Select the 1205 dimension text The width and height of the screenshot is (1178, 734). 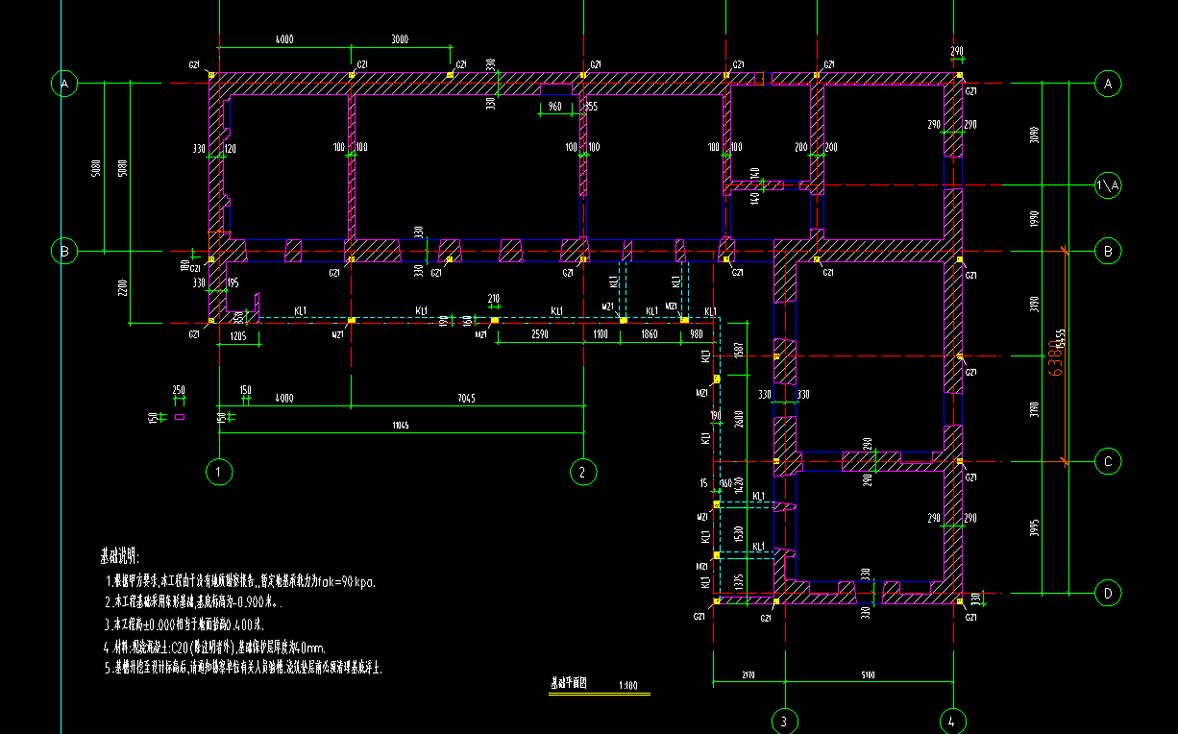[239, 334]
